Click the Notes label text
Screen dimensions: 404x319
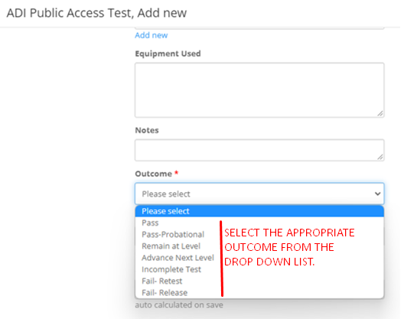click(147, 130)
